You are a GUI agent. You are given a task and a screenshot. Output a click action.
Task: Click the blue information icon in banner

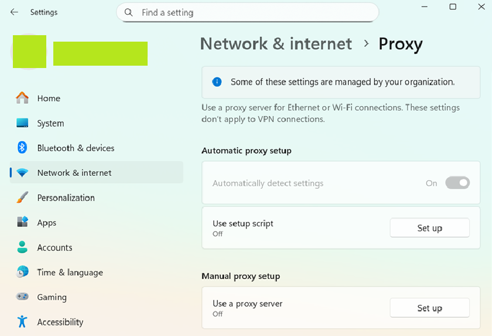pyautogui.click(x=217, y=82)
